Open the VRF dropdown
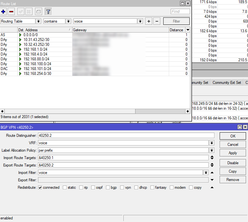The height and width of the screenshot is (222, 248). click(212, 143)
